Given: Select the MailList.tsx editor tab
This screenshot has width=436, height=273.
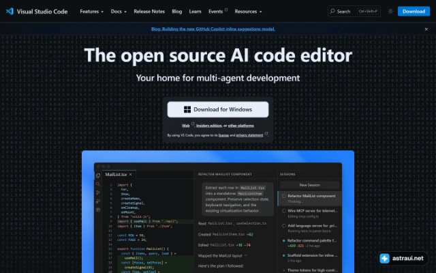Looking at the screenshot, I should point(119,175).
